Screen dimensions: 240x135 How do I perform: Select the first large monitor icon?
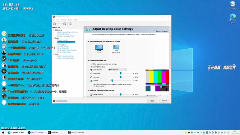point(99,48)
